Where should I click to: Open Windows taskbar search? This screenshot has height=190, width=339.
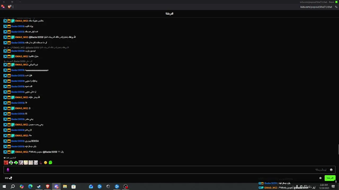pyautogui.click(x=13, y=187)
